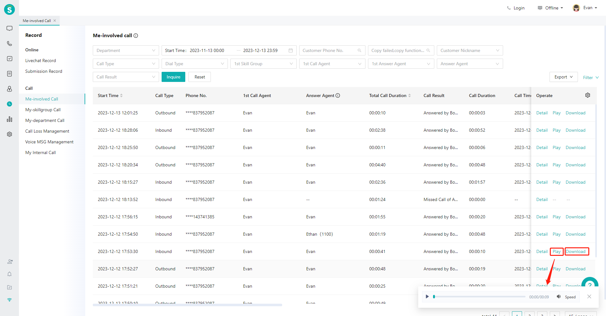Screen dimensions: 606x316
Task: Open the bar chart statistics sidebar icon
Action: tap(9, 119)
